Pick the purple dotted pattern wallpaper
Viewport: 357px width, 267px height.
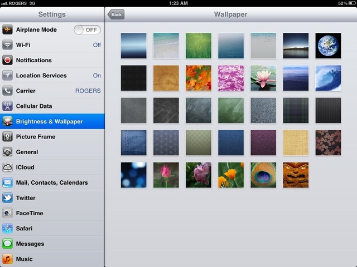(263, 142)
